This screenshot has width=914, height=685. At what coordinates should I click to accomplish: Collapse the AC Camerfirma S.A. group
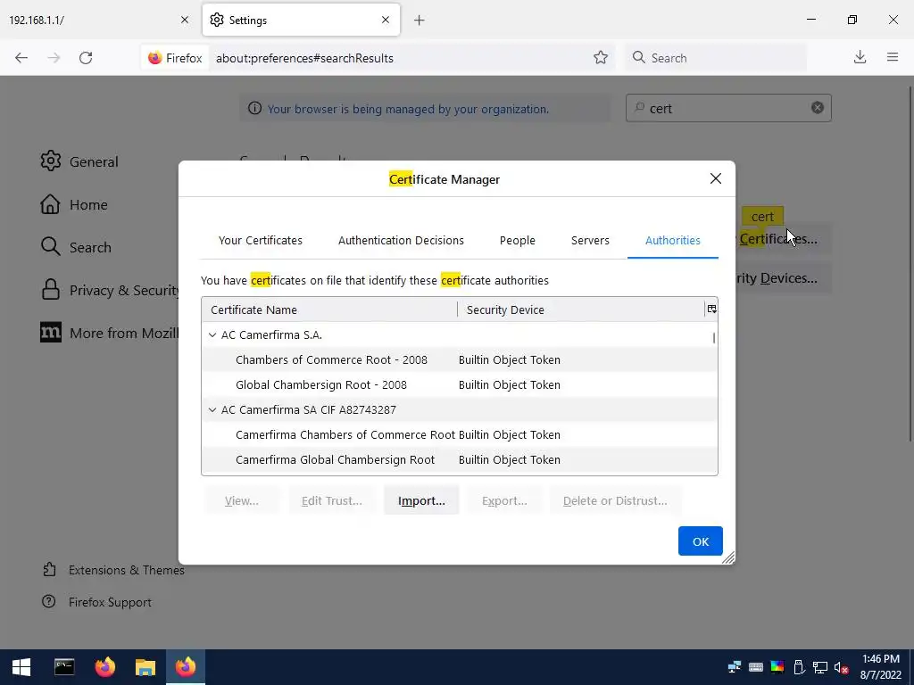click(212, 335)
